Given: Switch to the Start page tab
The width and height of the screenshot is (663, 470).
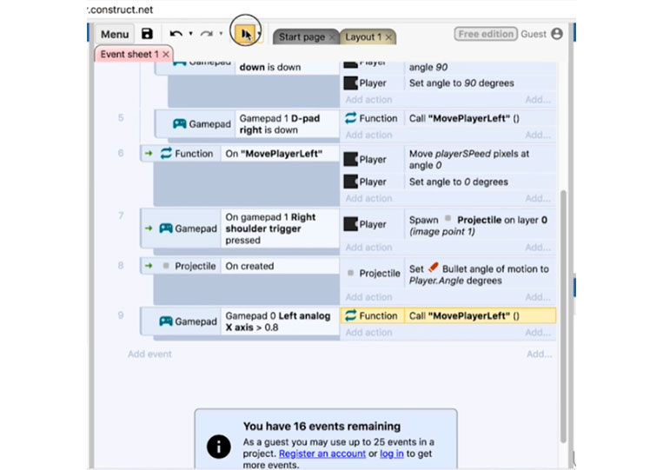Looking at the screenshot, I should coord(302,37).
